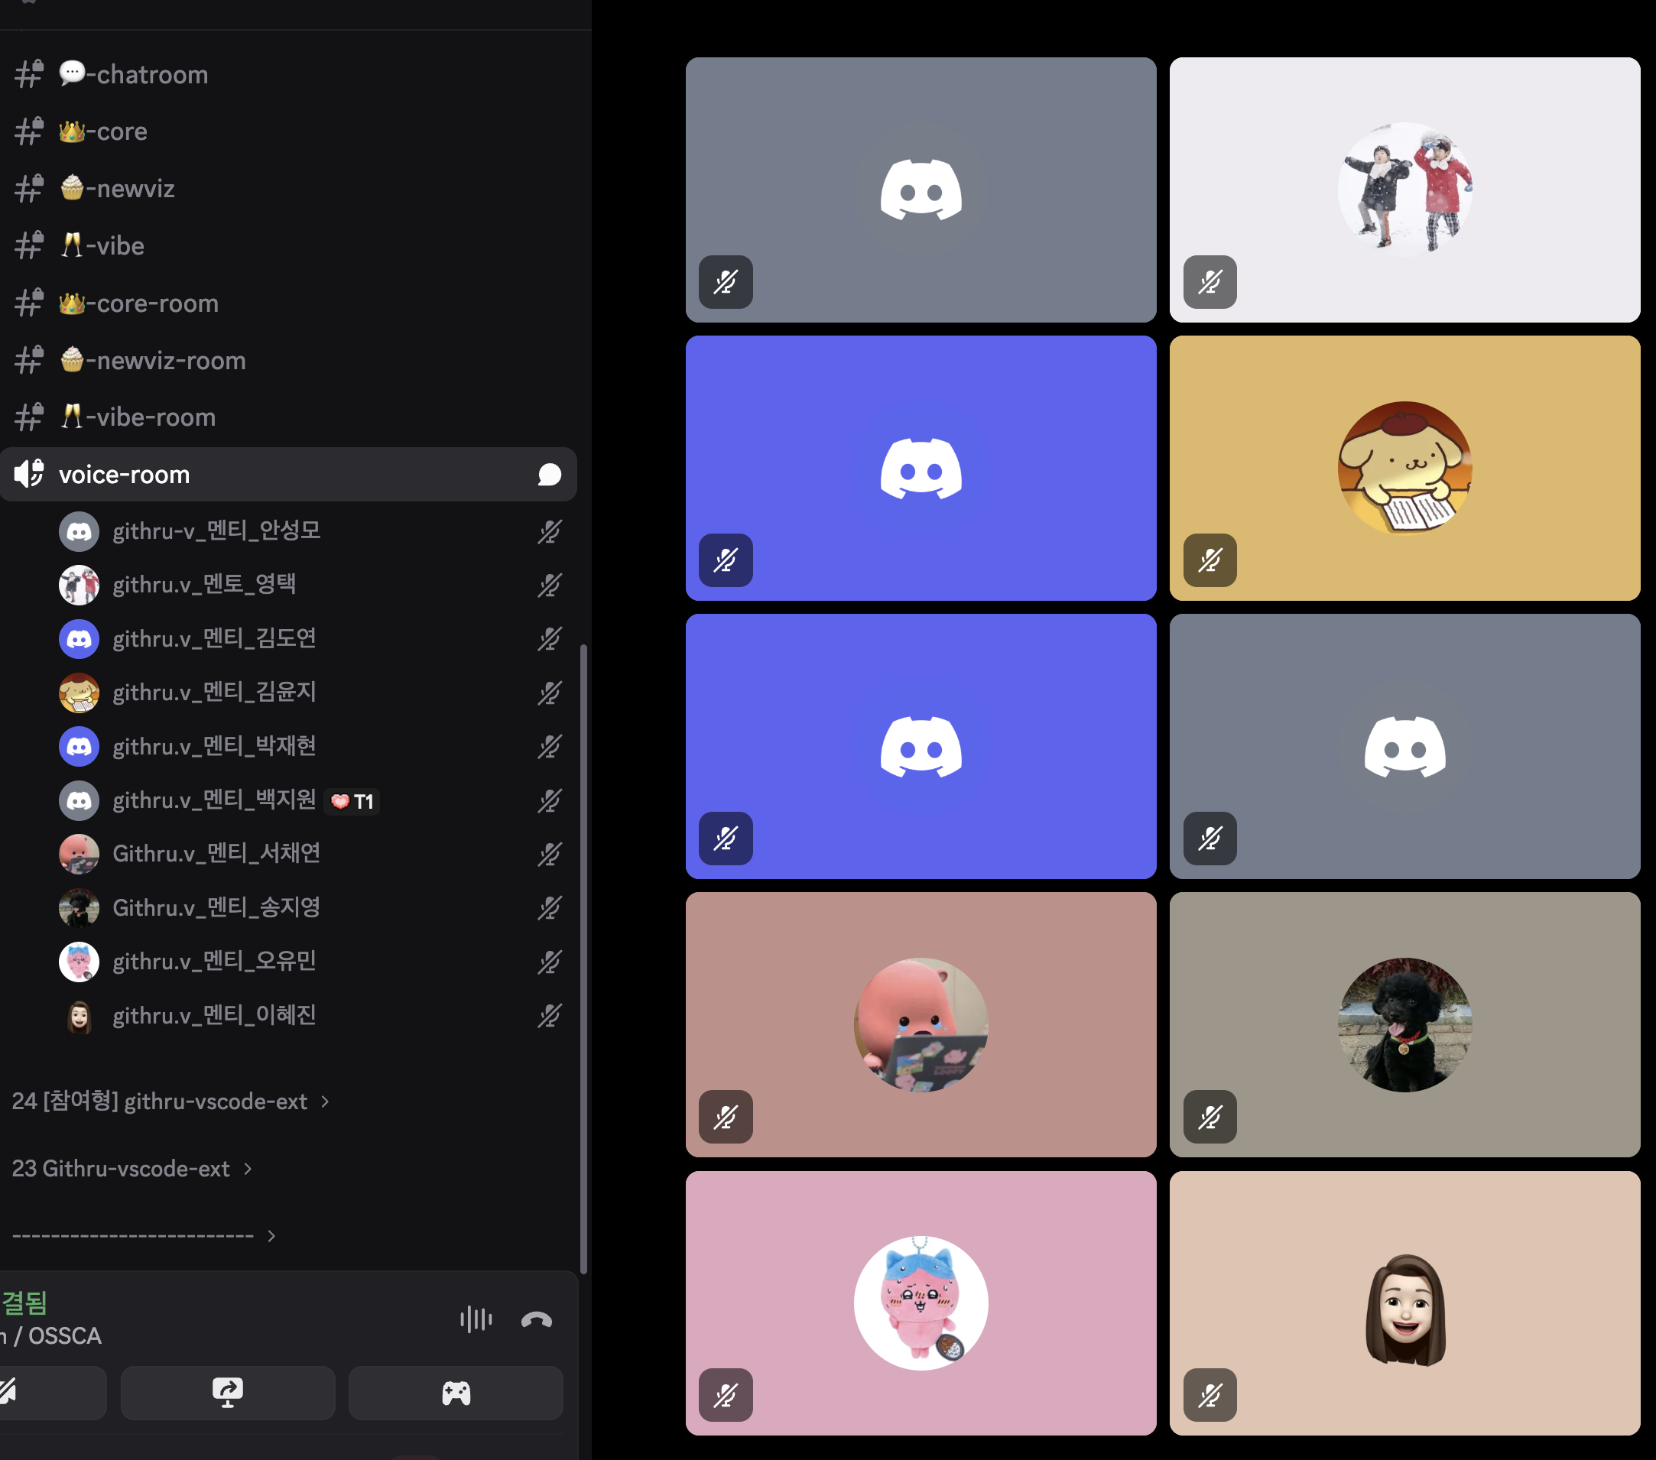Click the disconnect call phone icon
The width and height of the screenshot is (1656, 1460).
(537, 1320)
